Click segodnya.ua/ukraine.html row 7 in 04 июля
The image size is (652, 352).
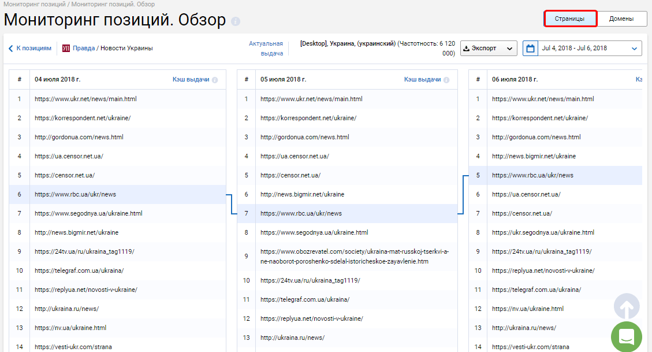[x=88, y=213]
